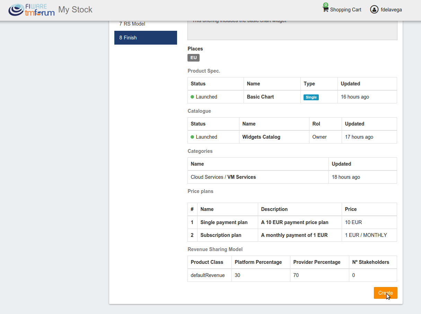Click the Price plans heading

(201, 191)
